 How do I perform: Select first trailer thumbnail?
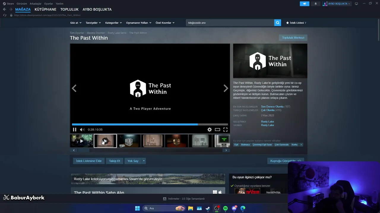[x=82, y=141]
